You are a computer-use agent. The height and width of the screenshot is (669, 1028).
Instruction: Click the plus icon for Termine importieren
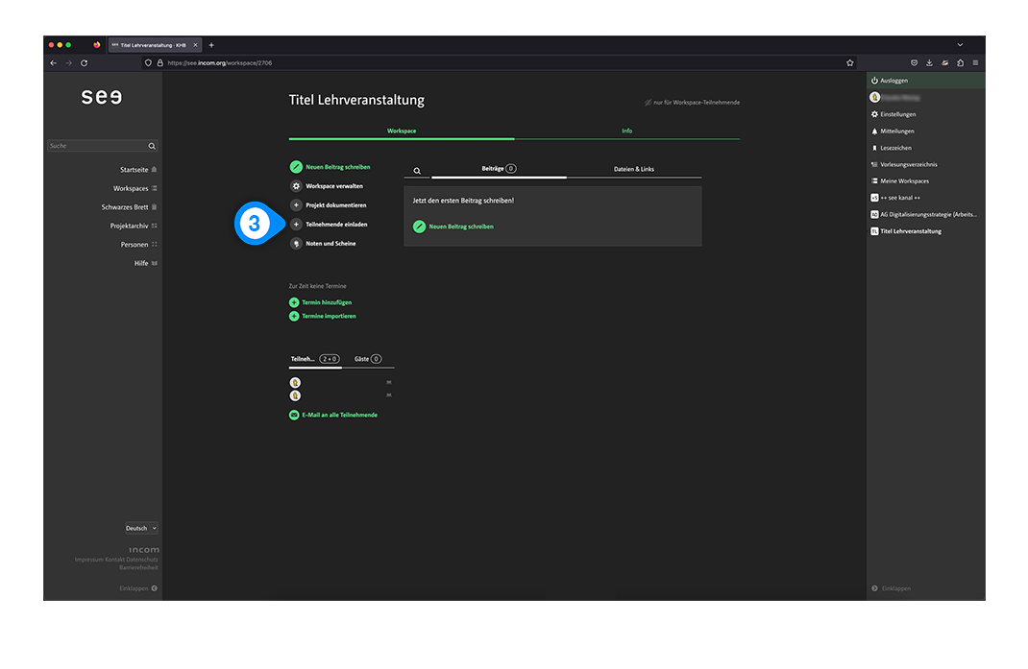(x=294, y=317)
